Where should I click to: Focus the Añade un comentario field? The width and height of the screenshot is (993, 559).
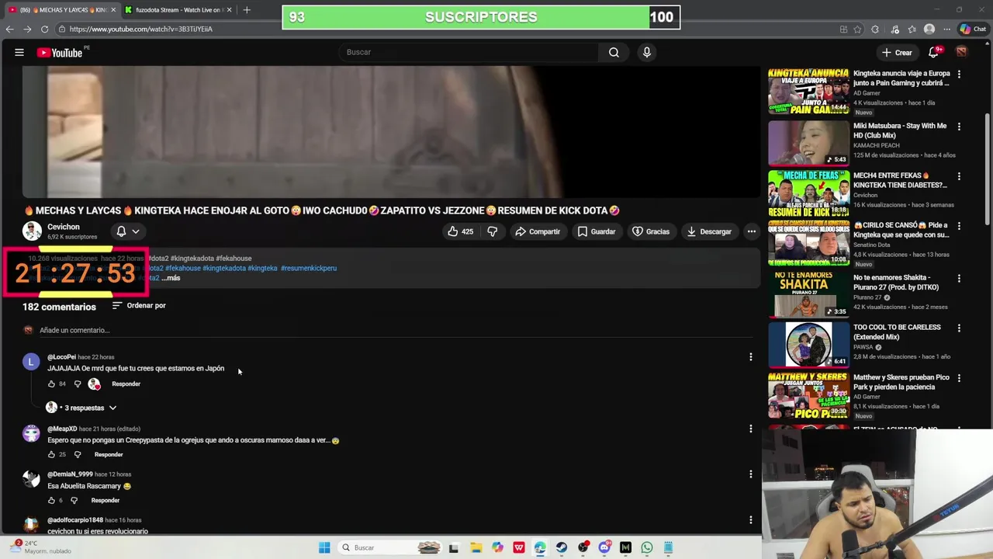[396, 330]
